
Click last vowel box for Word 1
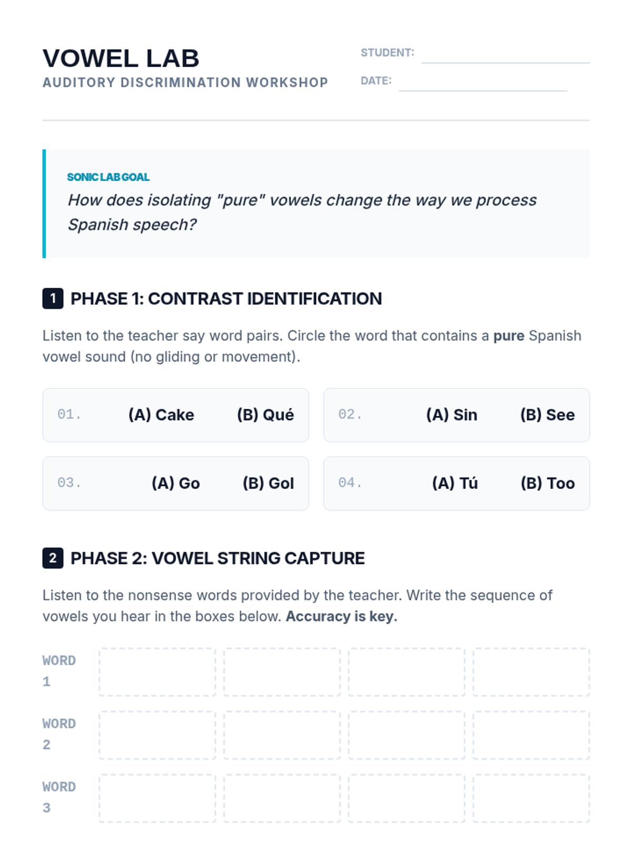(x=531, y=672)
